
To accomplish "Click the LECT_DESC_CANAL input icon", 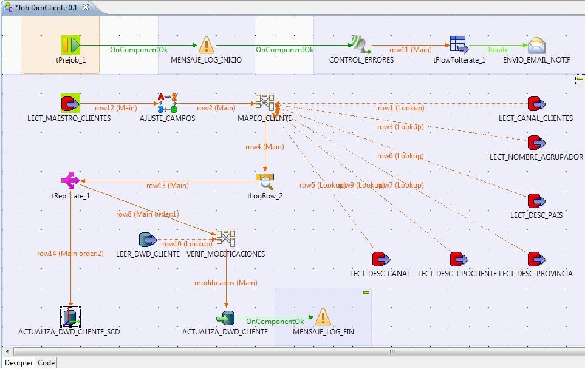I will coord(380,259).
